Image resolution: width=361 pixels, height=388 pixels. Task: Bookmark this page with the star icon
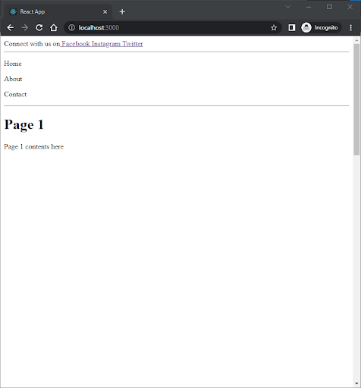click(x=274, y=27)
